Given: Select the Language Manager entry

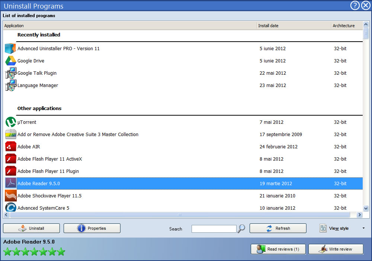Looking at the screenshot, I should pyautogui.click(x=183, y=86).
